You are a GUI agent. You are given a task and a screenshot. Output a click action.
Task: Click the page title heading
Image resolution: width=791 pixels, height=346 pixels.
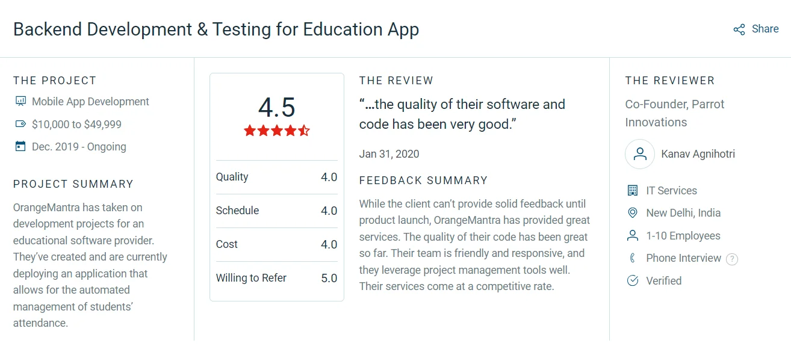click(x=216, y=29)
